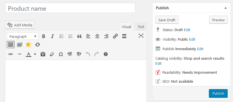The width and height of the screenshot is (233, 102).
Task: Click the yellow star toolbar icon
Action: point(29,45)
